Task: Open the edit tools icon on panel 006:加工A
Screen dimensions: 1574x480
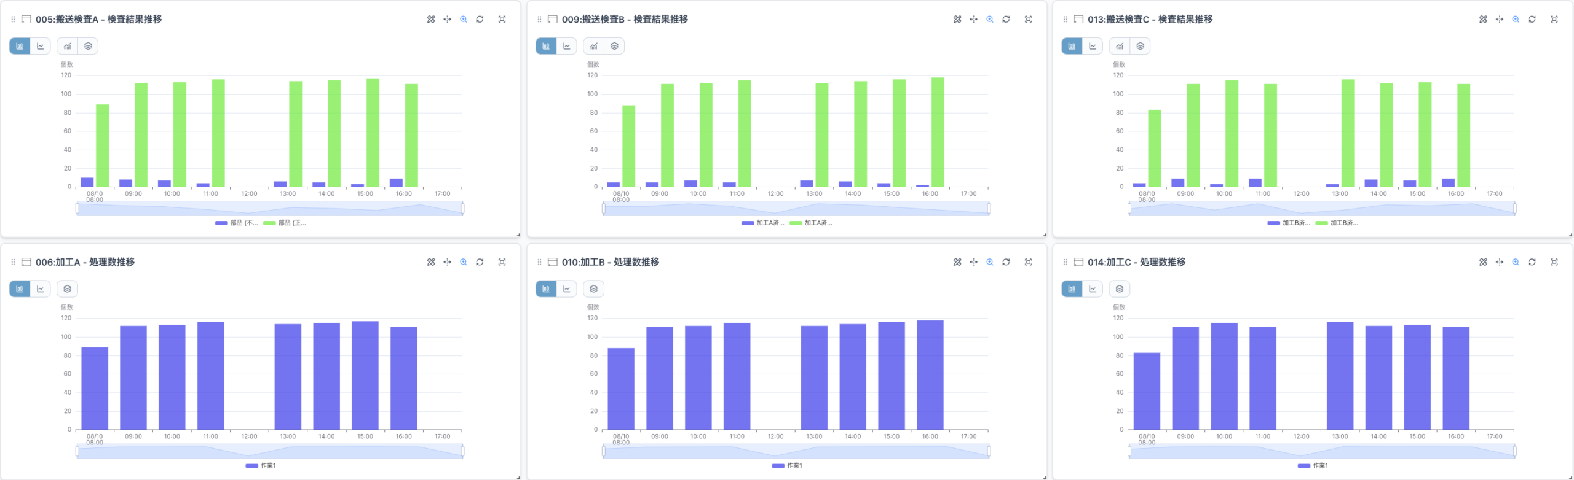Action: point(431,262)
